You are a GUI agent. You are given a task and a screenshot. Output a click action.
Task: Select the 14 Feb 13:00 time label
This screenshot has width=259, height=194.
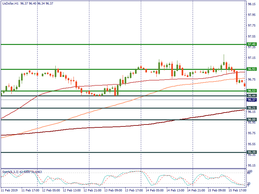[x=175, y=190]
